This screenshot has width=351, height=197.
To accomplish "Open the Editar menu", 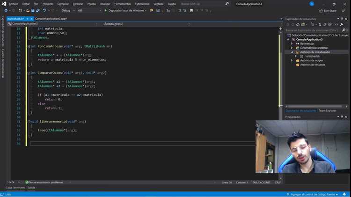I will 26,4.
